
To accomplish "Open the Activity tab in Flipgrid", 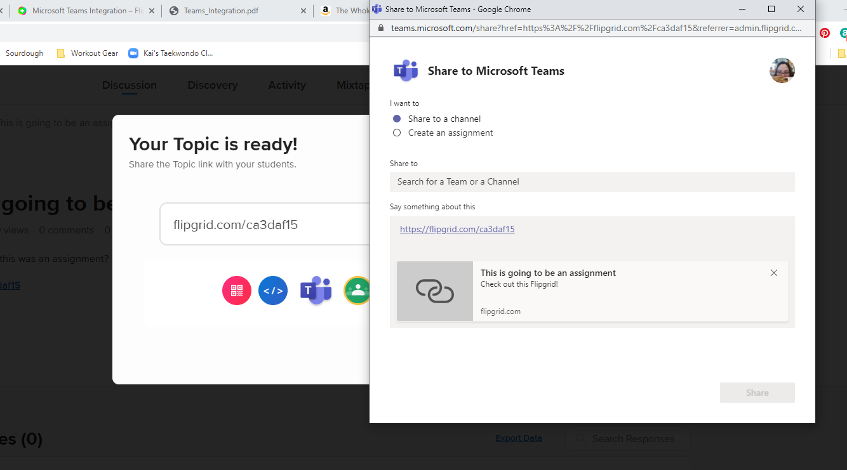I will 287,85.
